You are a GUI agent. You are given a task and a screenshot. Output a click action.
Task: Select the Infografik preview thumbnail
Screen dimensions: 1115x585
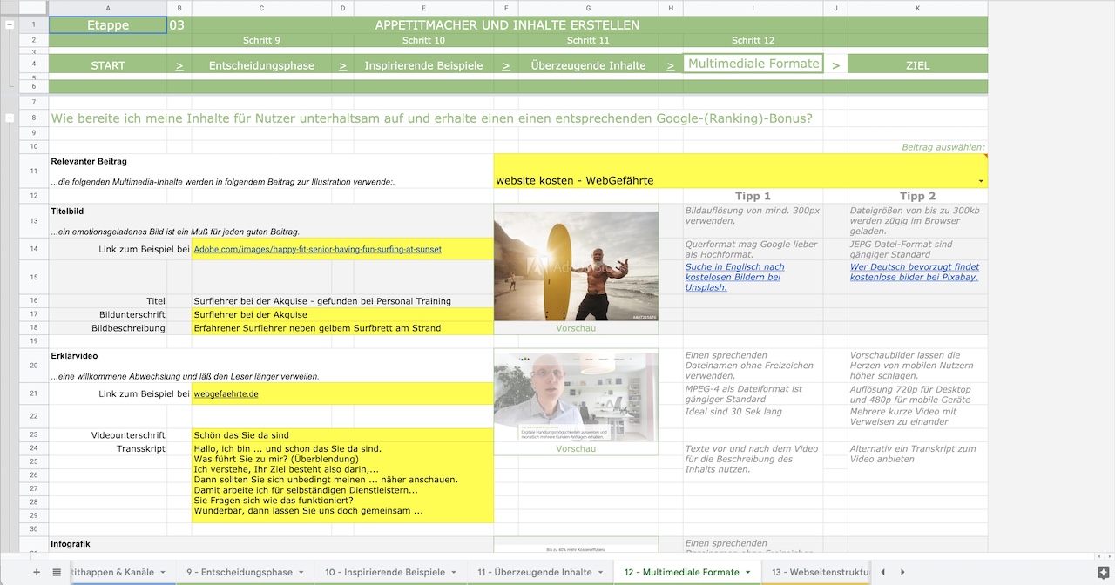point(576,548)
